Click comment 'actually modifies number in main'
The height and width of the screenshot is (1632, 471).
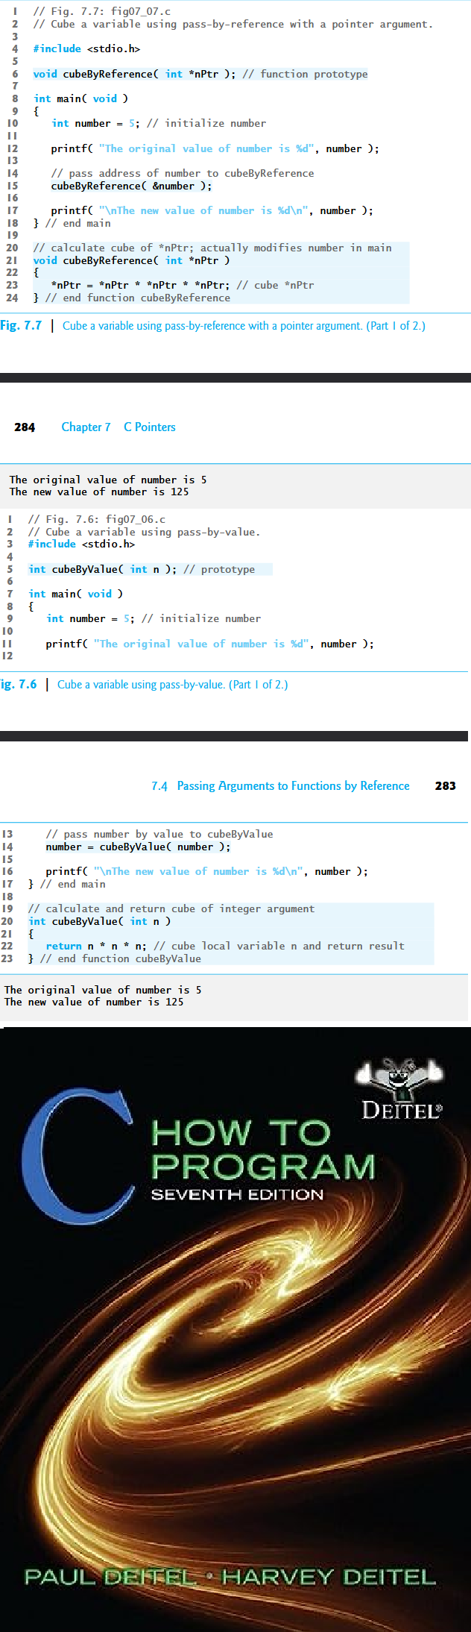(x=296, y=248)
